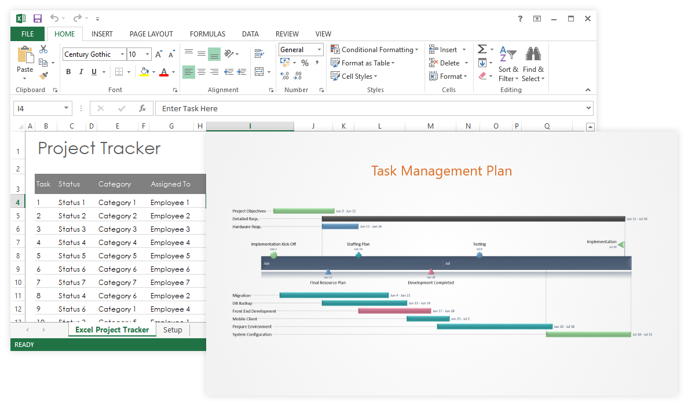Image resolution: width=688 pixels, height=406 pixels.
Task: Open Sort & Filter options
Action: coord(508,64)
